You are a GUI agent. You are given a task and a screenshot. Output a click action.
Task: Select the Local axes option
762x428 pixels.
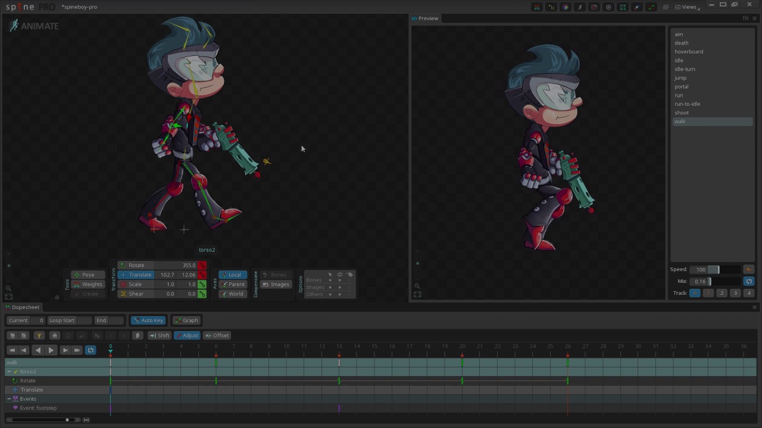(x=233, y=275)
